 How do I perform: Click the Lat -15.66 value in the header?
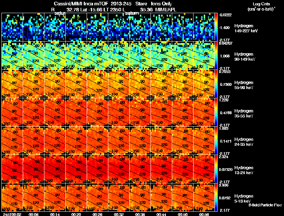tap(91, 10)
